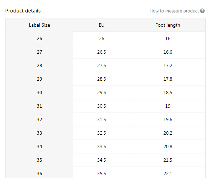
Task: Select label size 31 row cell
Action: tap(39, 106)
